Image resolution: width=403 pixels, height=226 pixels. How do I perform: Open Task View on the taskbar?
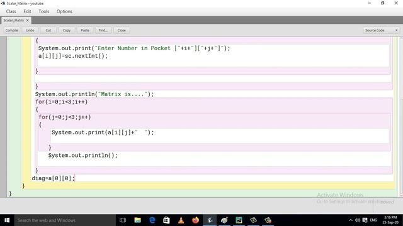(123, 220)
